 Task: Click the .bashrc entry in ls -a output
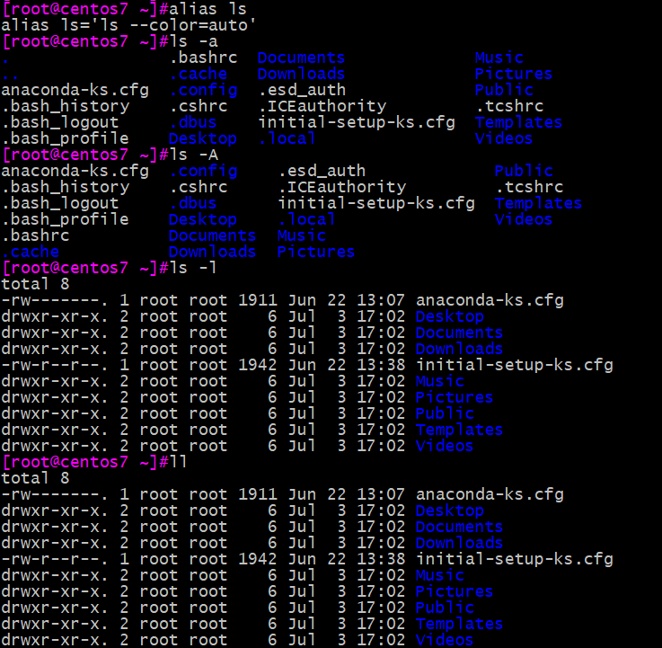click(204, 58)
